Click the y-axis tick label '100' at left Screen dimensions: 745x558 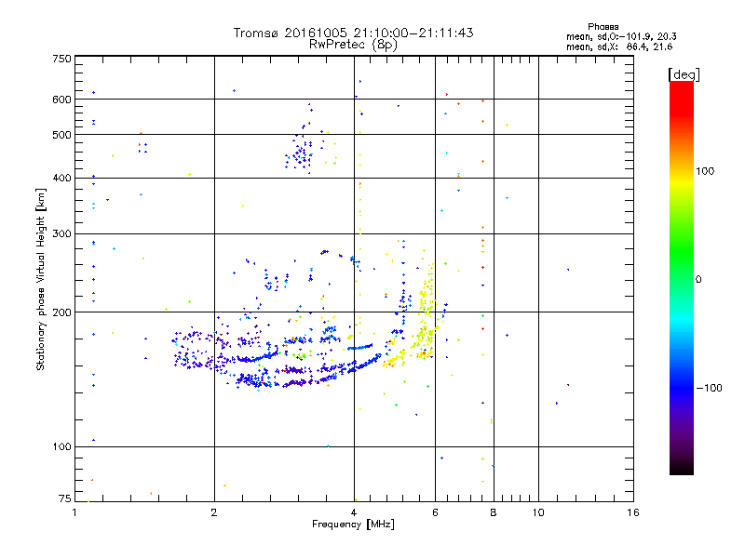tap(62, 447)
